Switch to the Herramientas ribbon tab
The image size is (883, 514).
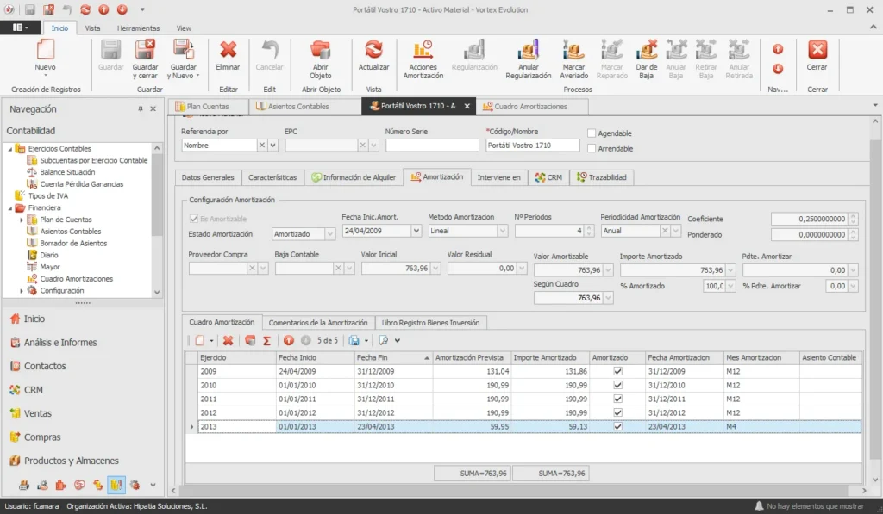point(138,28)
